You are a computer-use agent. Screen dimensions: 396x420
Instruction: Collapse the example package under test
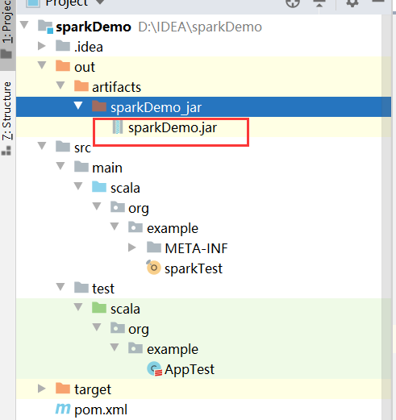pyautogui.click(x=115, y=347)
